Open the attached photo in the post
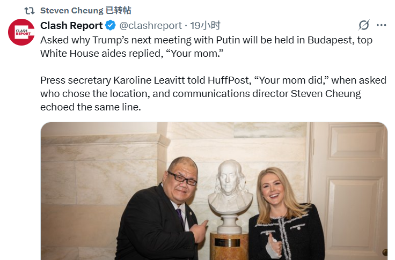This screenshot has width=395, height=260. pyautogui.click(x=214, y=191)
